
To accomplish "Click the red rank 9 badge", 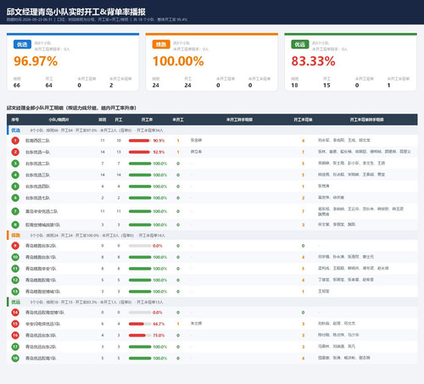I will pyautogui.click(x=15, y=246).
